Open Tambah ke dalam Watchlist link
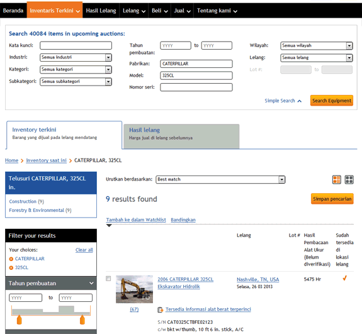 coord(136,220)
